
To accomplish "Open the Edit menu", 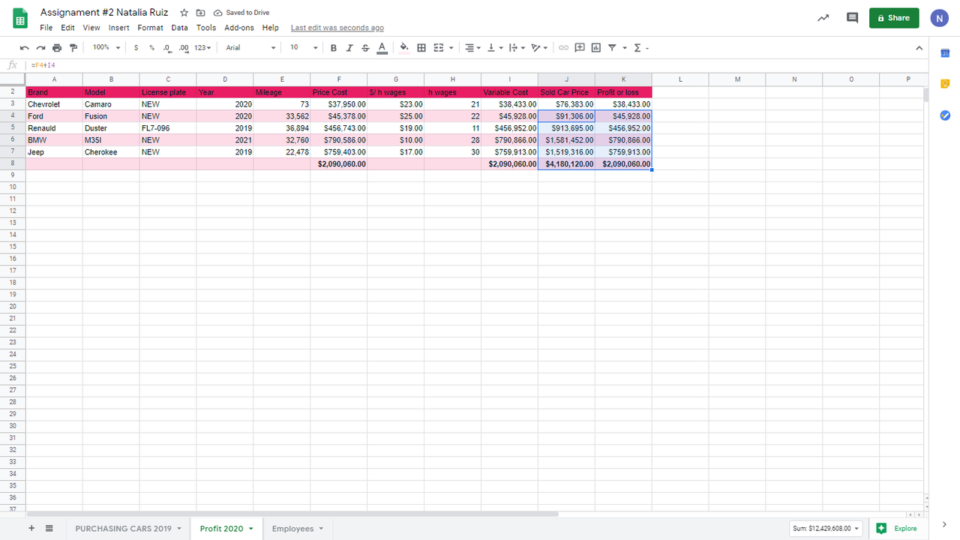I will pyautogui.click(x=67, y=28).
